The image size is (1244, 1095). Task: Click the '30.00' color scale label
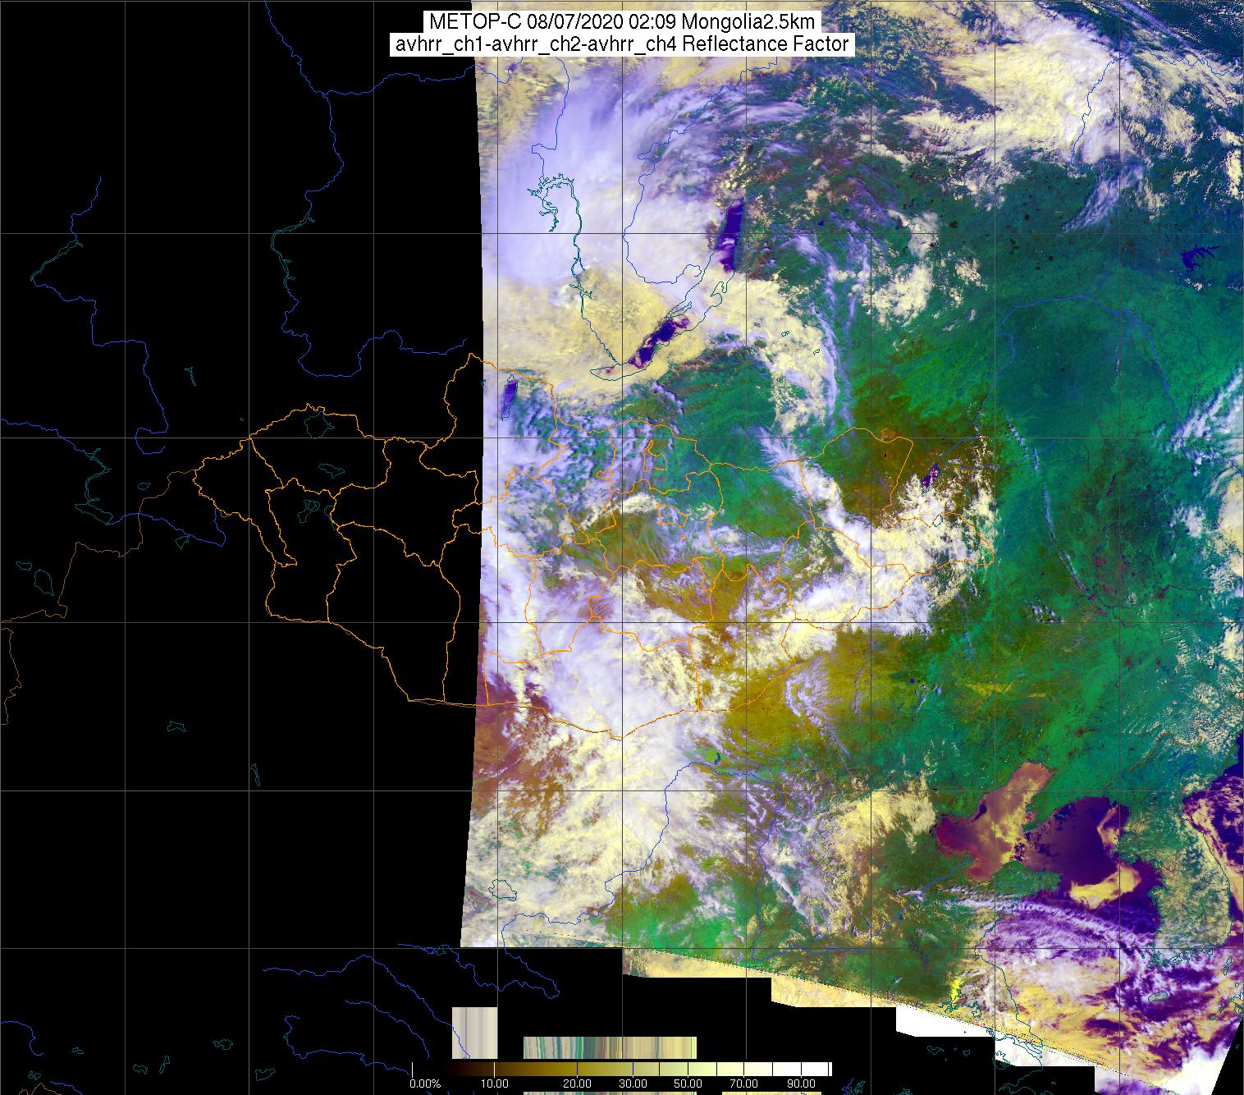pos(633,1084)
